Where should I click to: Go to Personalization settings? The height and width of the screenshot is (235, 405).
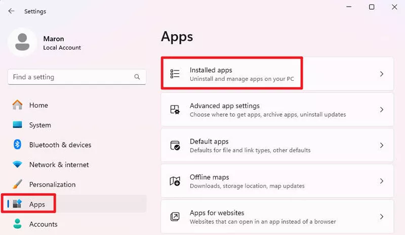(77, 184)
